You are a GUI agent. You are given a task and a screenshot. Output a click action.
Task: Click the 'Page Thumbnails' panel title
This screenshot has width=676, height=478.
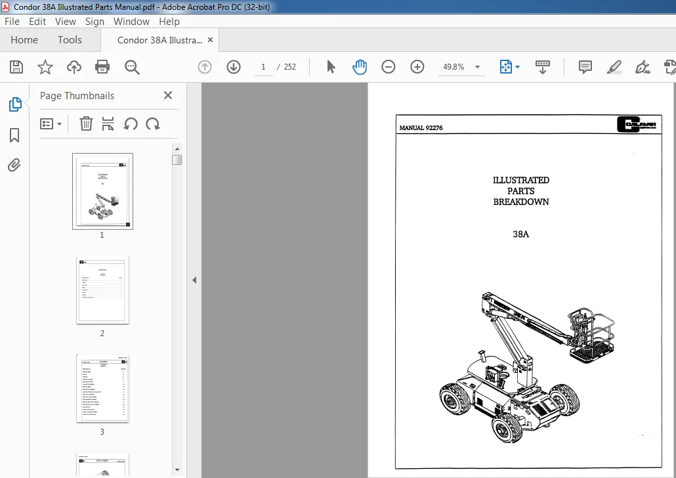point(77,96)
